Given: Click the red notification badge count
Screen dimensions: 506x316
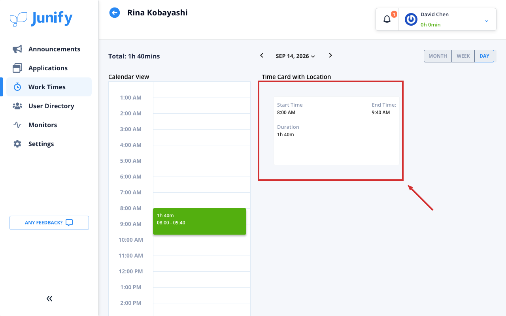Looking at the screenshot, I should pyautogui.click(x=394, y=14).
